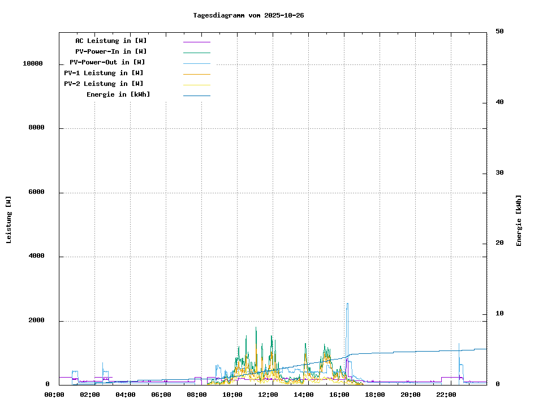The width and height of the screenshot is (543, 407).
Task: Click the tallest blue spike after 16:00
Action: (x=347, y=305)
